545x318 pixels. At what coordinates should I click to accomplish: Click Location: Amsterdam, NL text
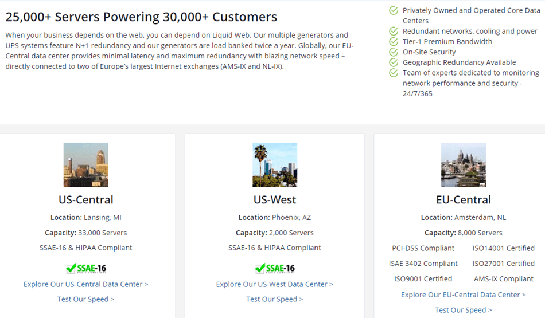[464, 218]
